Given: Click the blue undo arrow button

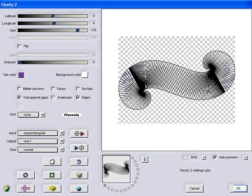Looking at the screenshot, I should tap(79, 162).
